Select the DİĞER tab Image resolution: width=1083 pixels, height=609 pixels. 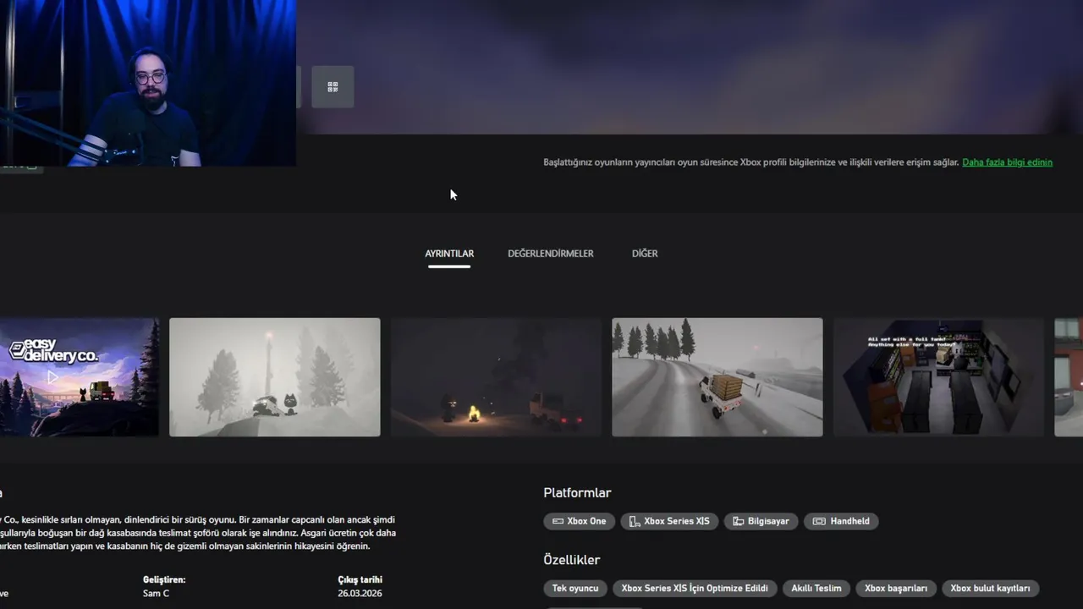645,254
